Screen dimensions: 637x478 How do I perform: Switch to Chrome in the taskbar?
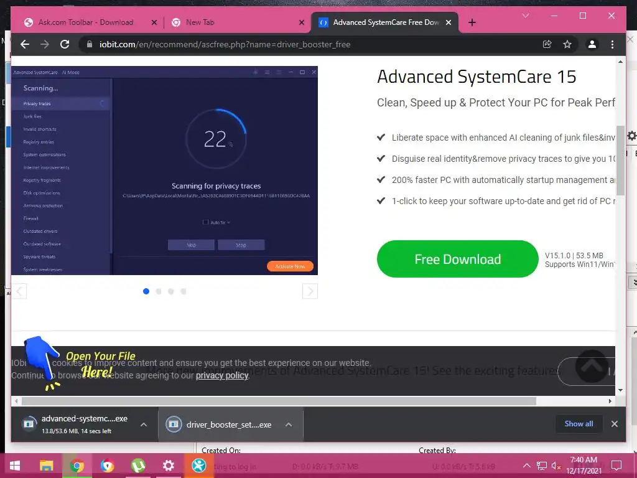(x=77, y=466)
